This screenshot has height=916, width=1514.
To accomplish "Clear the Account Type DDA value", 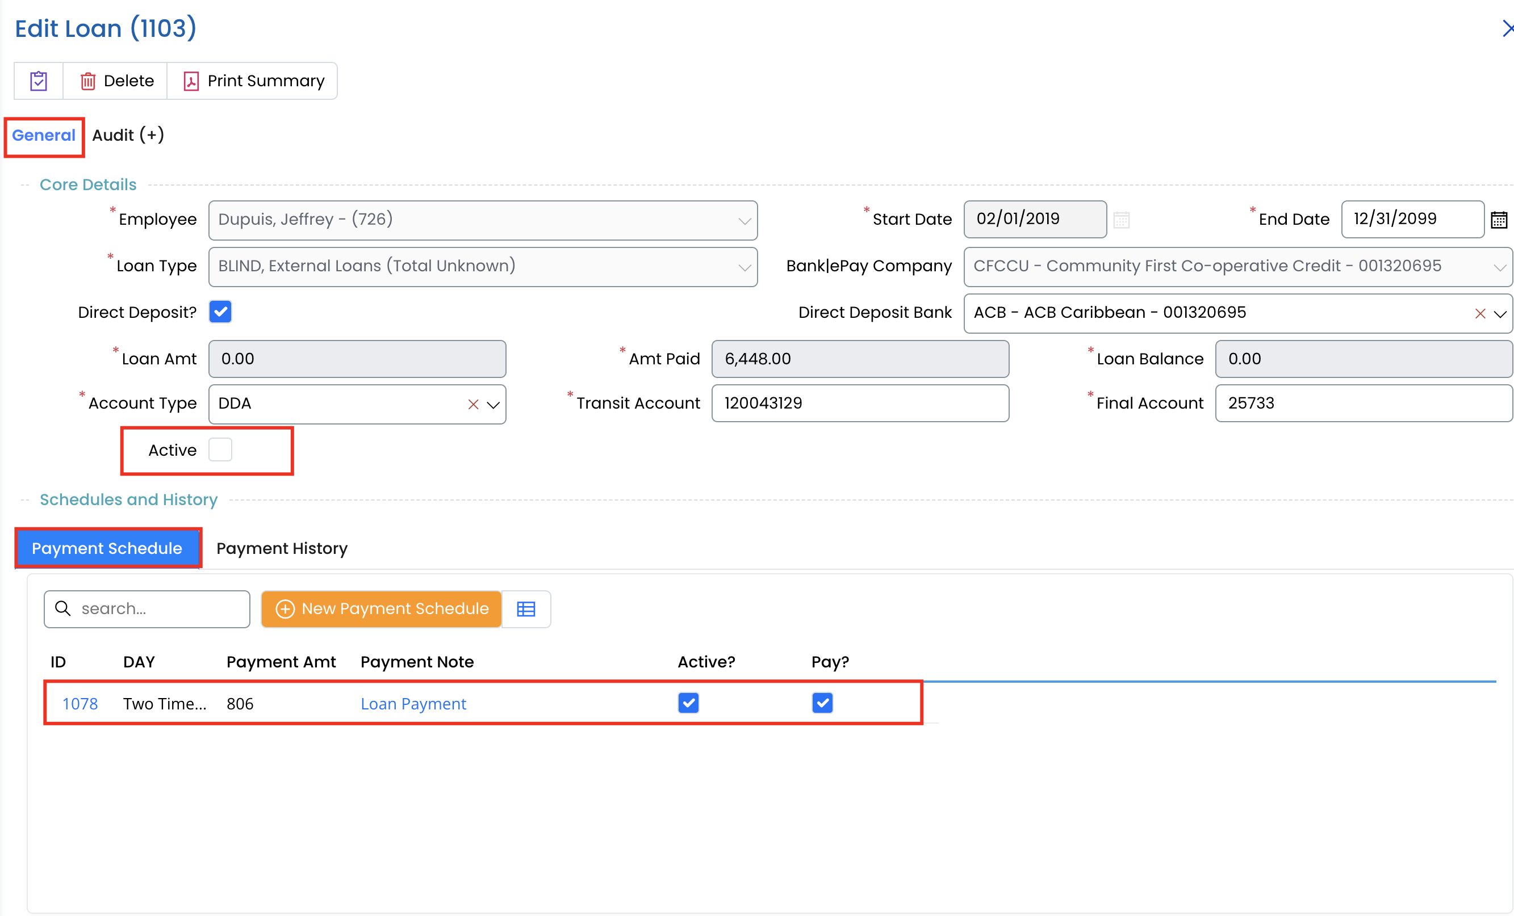I will pos(472,404).
